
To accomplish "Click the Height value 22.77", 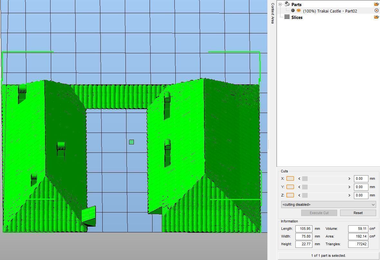I will point(304,244).
